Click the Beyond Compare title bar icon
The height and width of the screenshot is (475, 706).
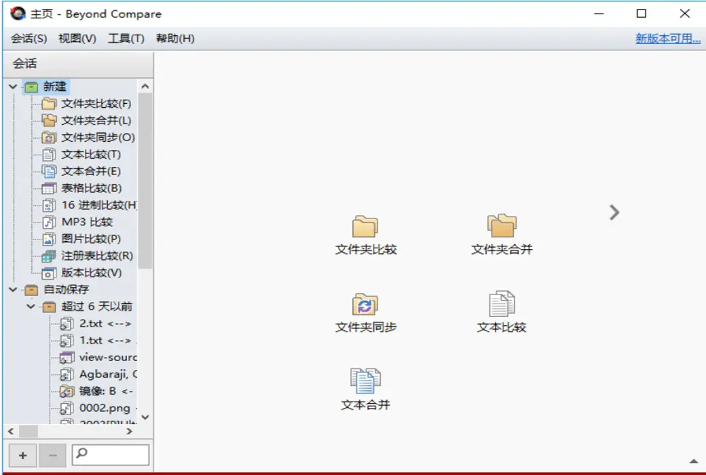[18, 14]
